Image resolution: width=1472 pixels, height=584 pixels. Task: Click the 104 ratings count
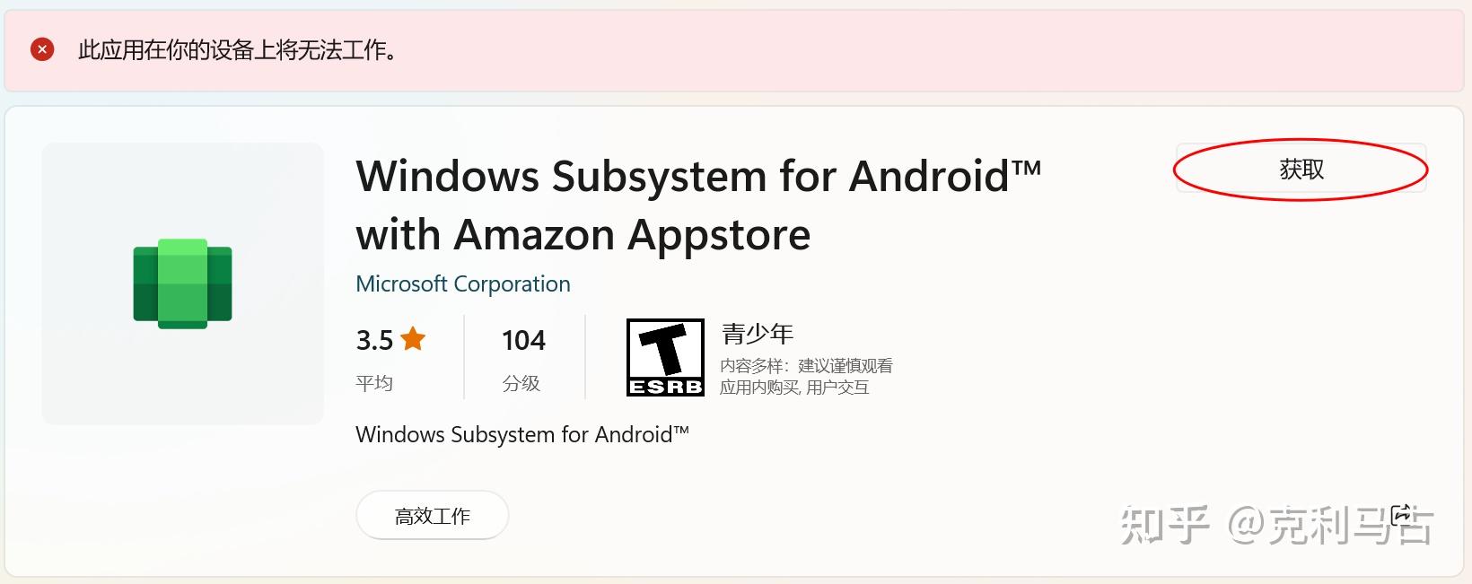(523, 340)
